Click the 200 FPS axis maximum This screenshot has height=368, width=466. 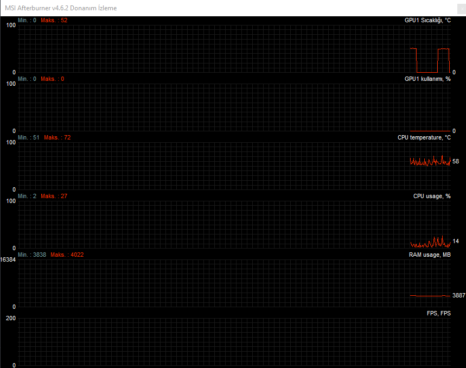click(x=11, y=318)
